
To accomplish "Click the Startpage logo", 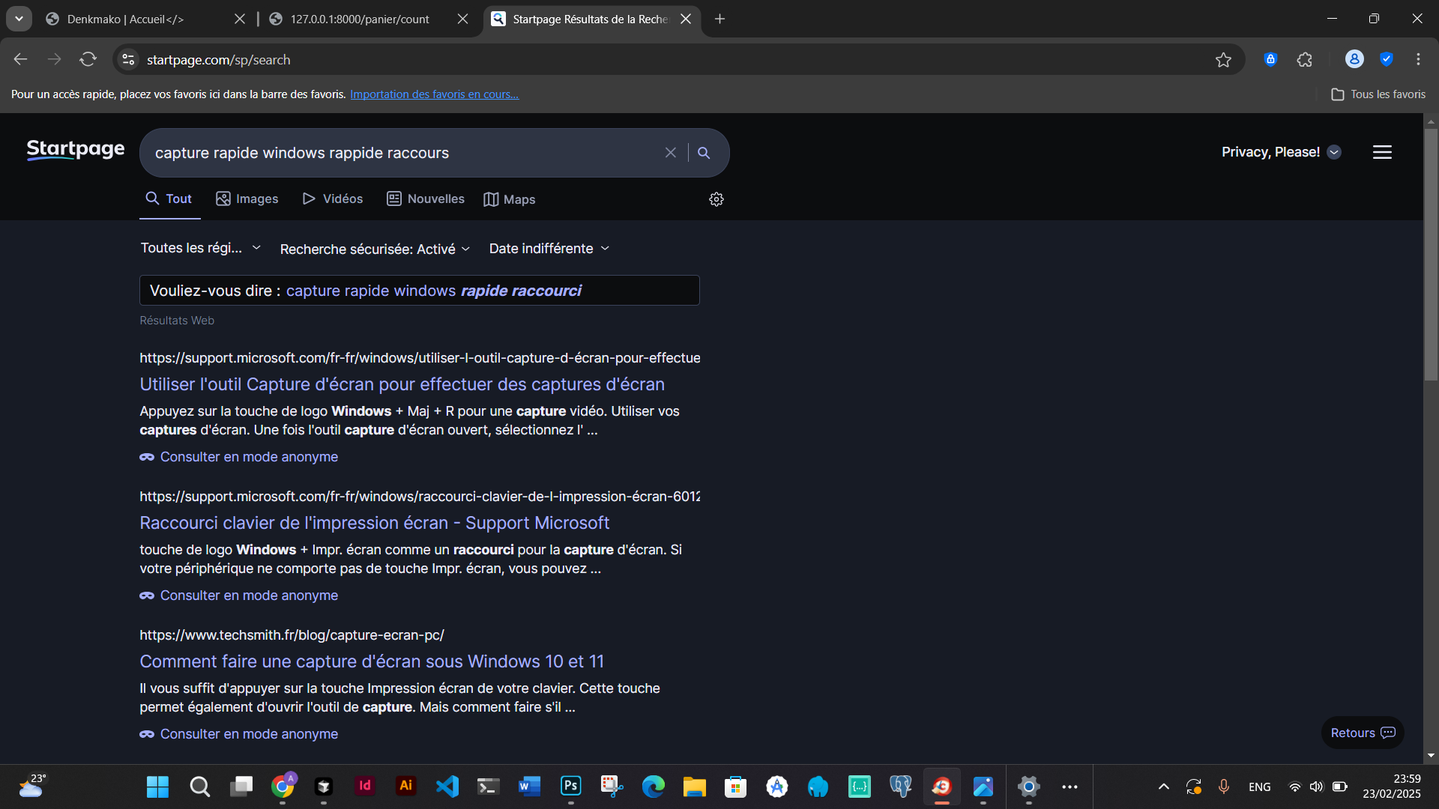I will point(76,150).
